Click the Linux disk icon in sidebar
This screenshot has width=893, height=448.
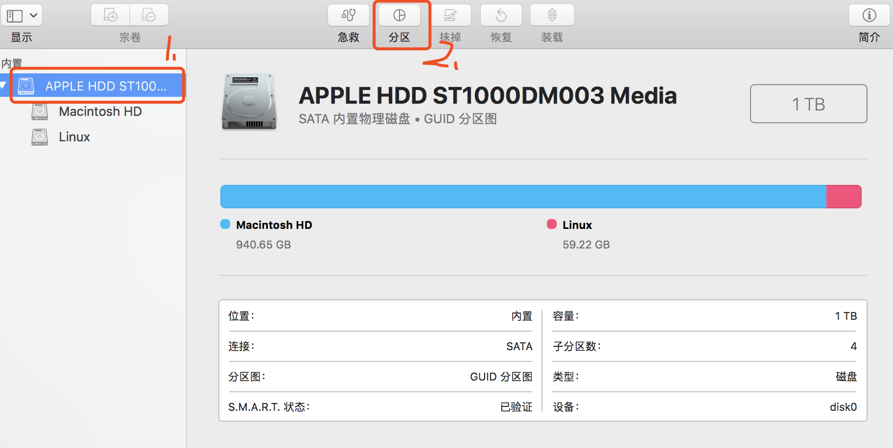[40, 137]
